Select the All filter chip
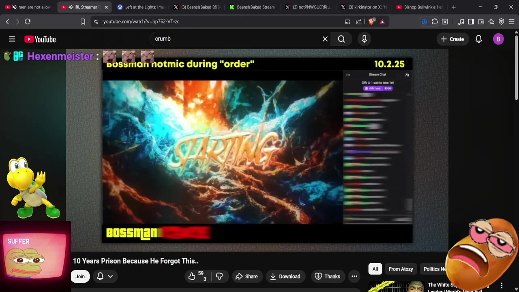The width and height of the screenshot is (519, 292). [x=375, y=269]
